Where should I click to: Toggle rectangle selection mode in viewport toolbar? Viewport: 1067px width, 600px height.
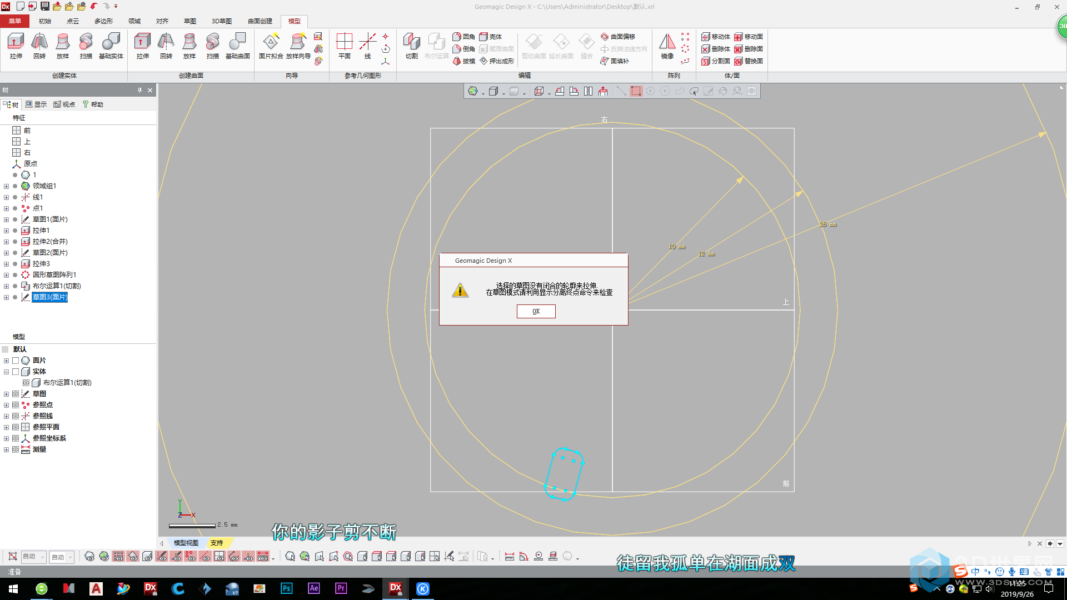[636, 91]
